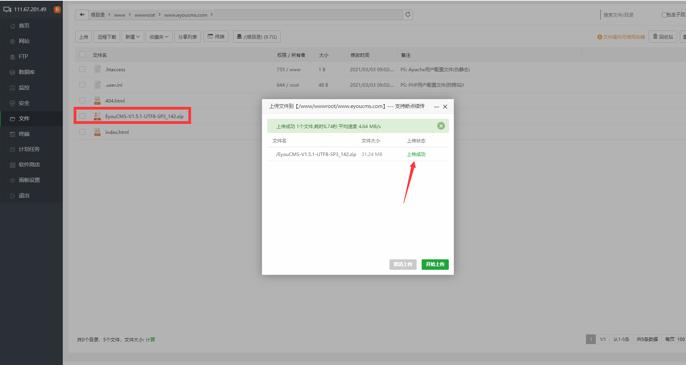Toggle the select-all files checkbox
Image resolution: width=686 pixels, height=365 pixels.
coord(82,55)
